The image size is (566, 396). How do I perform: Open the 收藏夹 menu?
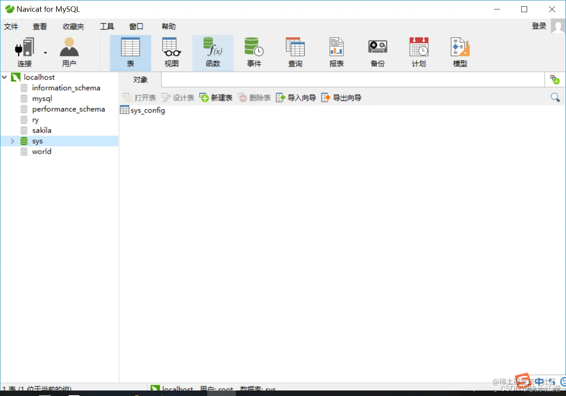pyautogui.click(x=73, y=26)
